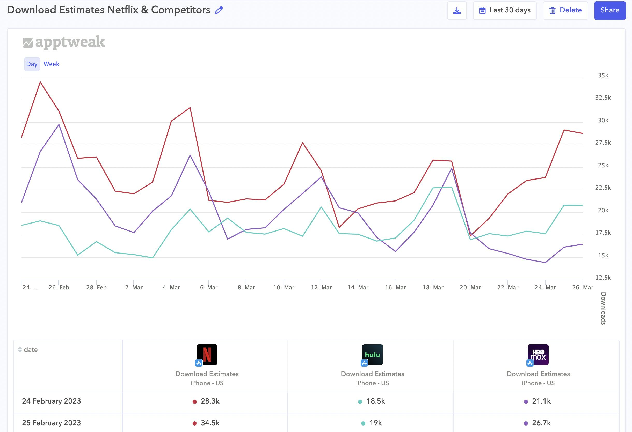
Task: Click the Netflix app icon
Action: point(207,354)
